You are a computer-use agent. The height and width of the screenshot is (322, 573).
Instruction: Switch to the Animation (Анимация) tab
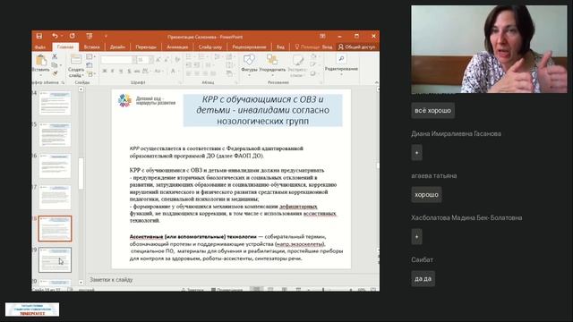point(177,47)
